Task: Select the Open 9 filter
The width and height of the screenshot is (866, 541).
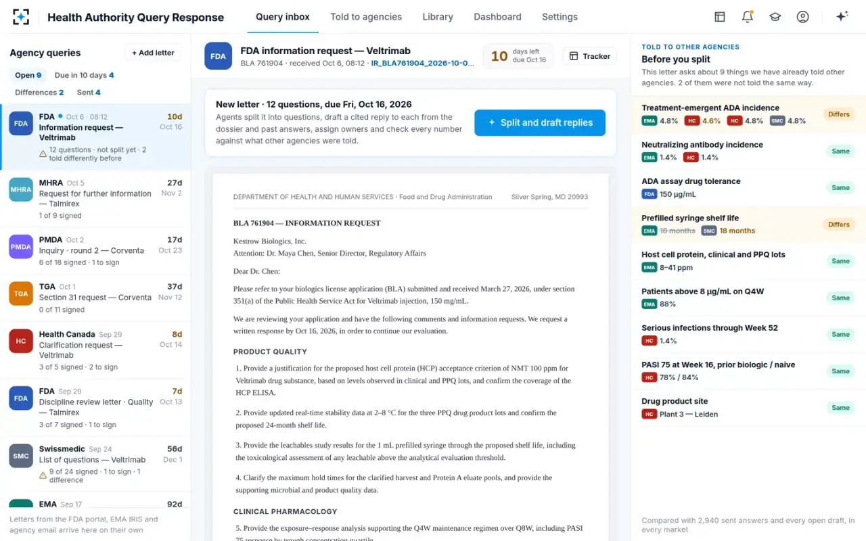Action: coord(28,75)
